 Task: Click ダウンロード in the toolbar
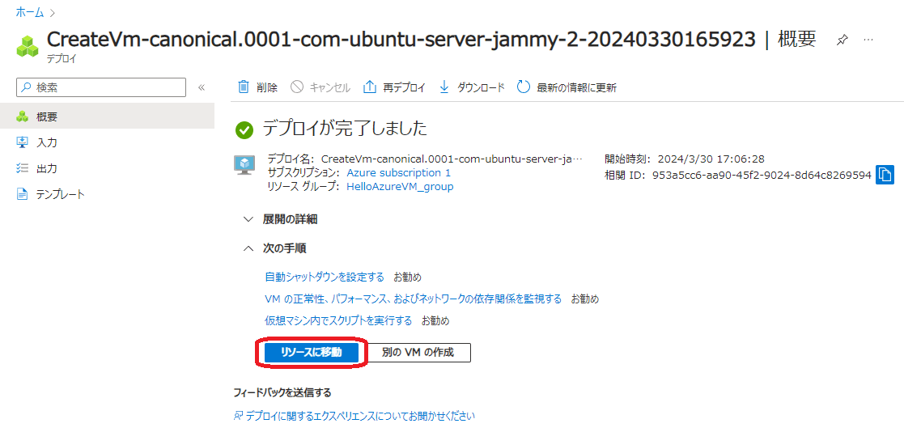[472, 87]
